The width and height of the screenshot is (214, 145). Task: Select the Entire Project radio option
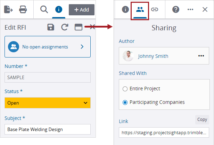pos(125,89)
